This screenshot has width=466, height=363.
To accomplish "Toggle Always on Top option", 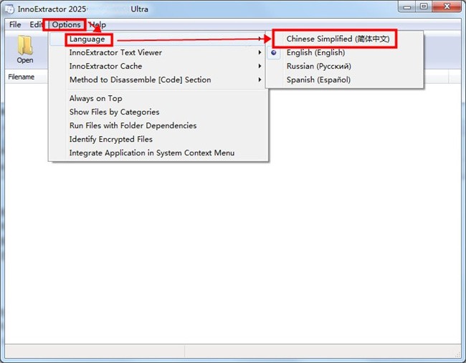I will coord(158,98).
